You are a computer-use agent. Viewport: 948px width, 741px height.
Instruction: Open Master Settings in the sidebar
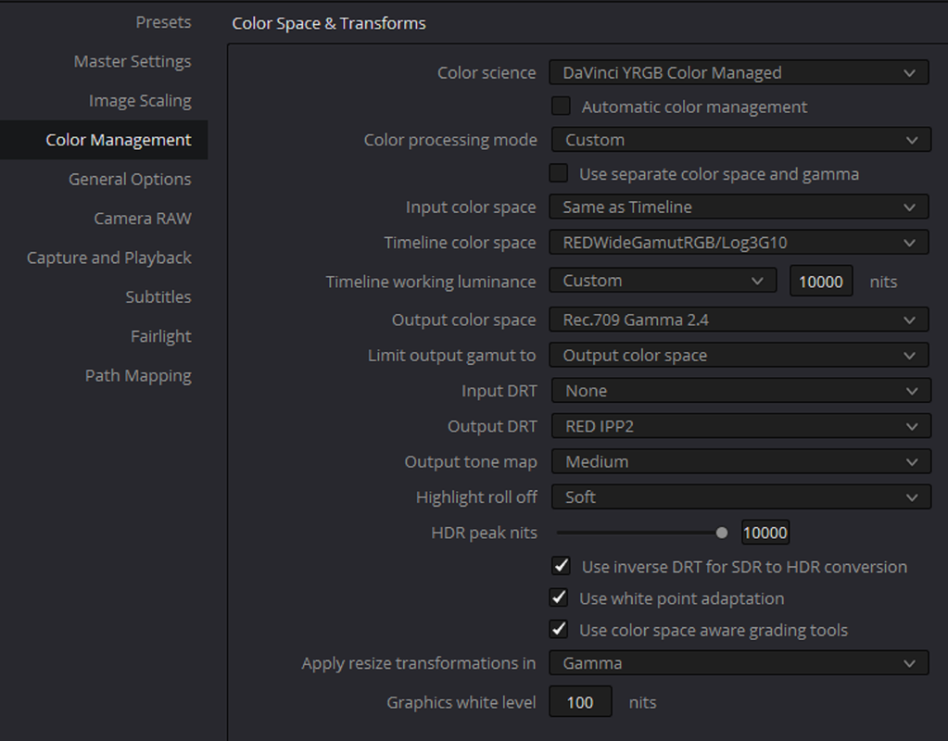(x=133, y=62)
